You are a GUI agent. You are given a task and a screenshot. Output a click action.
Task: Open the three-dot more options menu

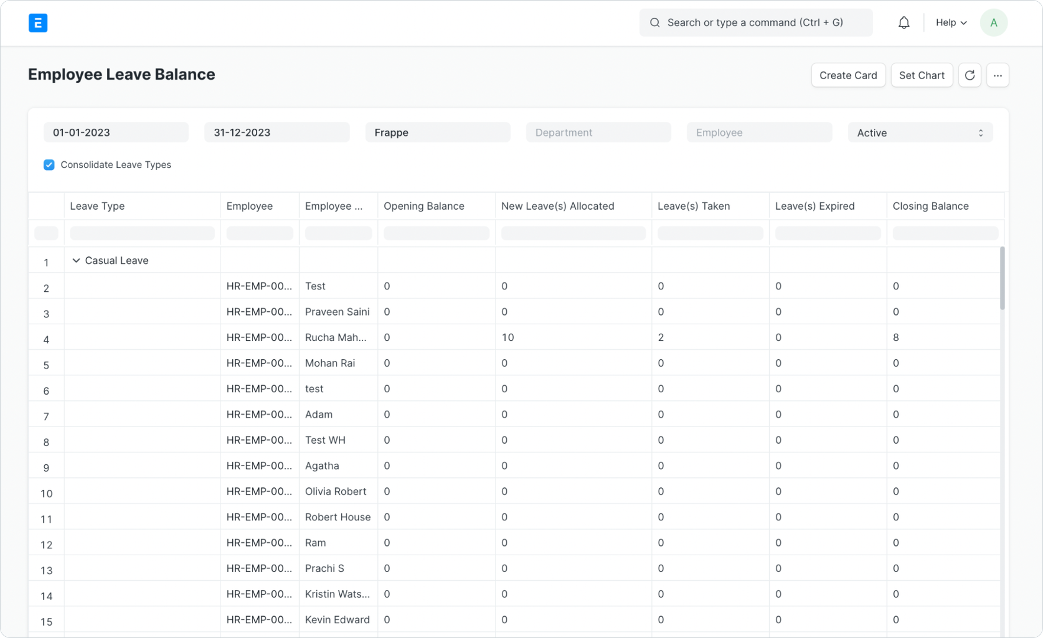[997, 75]
